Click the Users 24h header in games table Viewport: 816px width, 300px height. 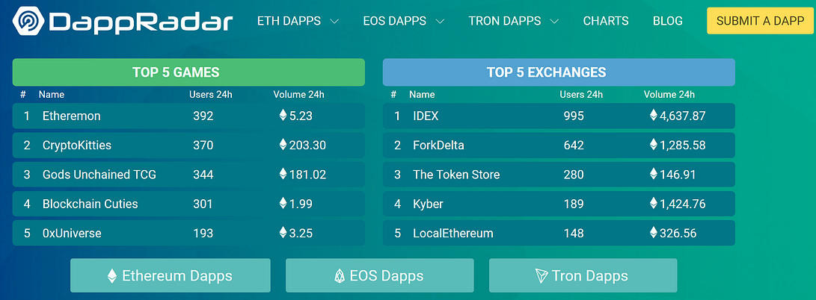coord(211,95)
